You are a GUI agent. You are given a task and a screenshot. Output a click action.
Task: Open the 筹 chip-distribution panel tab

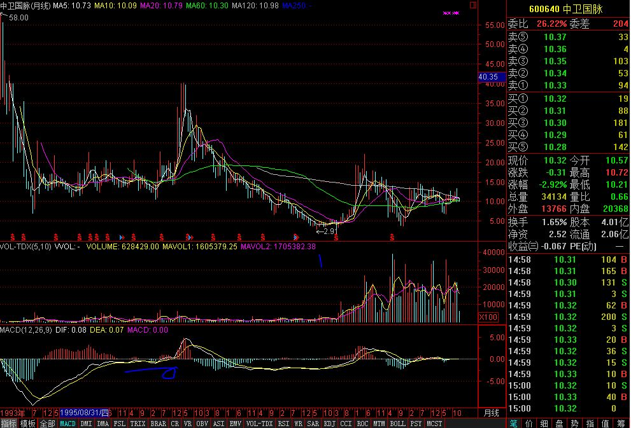[x=621, y=423]
